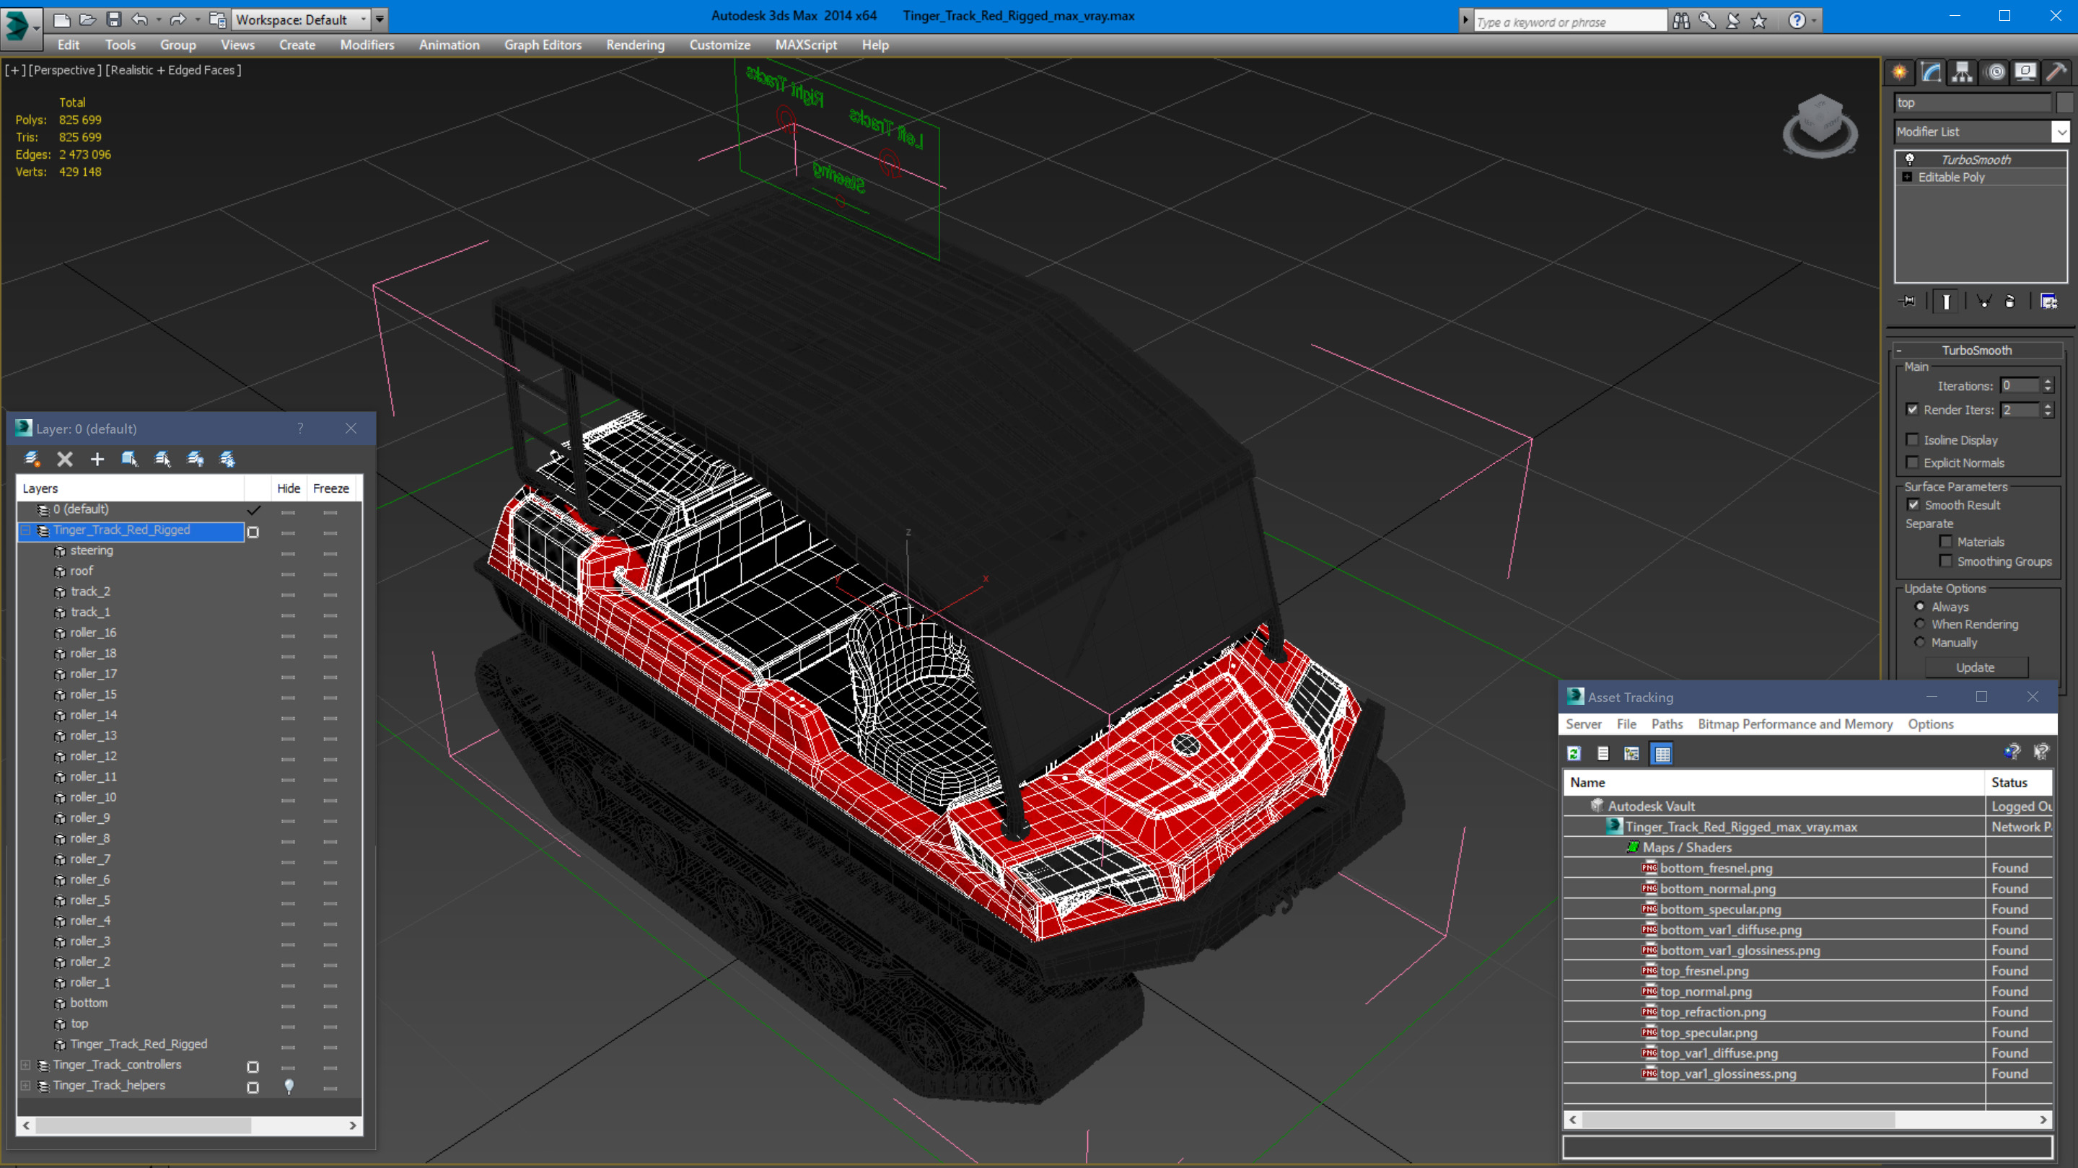Click the Save File icon in title bar
Screen dimensions: 2078x1168
click(x=114, y=19)
